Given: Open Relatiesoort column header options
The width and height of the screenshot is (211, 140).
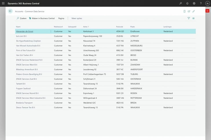Looking at the screenshot, I should pyautogui.click(x=58, y=27).
